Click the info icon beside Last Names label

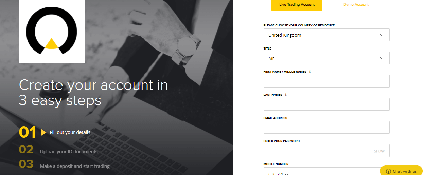(x=286, y=95)
